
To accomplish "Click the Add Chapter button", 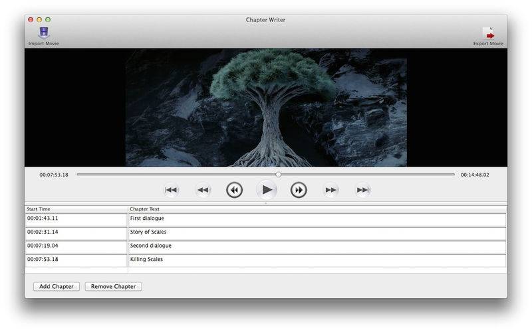I will click(x=57, y=286).
